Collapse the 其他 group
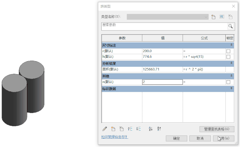This screenshot has height=147, width=240. pyautogui.click(x=231, y=76)
